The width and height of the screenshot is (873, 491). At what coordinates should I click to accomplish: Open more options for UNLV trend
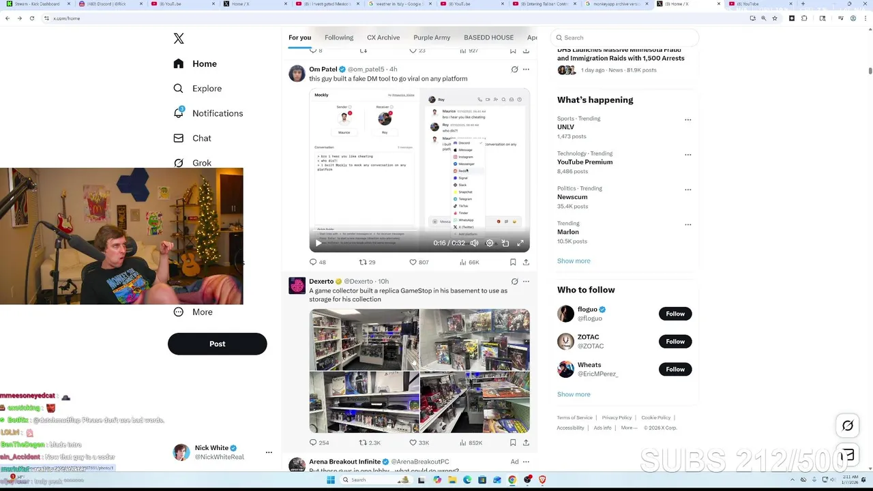pos(687,120)
